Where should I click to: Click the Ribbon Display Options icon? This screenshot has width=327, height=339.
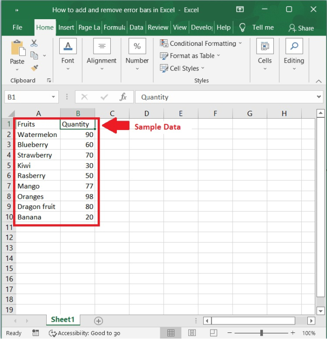240,9
